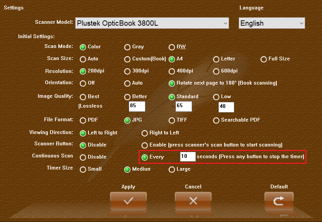Image resolution: width=322 pixels, height=222 pixels.
Task: Click the Cancel X icon button
Action: click(193, 201)
